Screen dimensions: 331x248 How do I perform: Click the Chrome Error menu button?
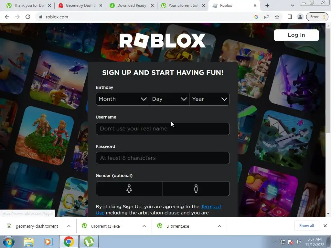317,17
